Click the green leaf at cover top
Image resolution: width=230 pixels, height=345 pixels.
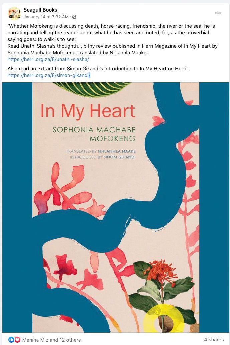point(92,89)
